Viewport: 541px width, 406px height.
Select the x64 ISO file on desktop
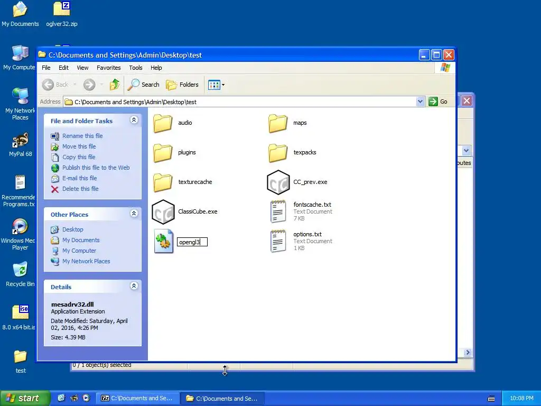[20, 318]
